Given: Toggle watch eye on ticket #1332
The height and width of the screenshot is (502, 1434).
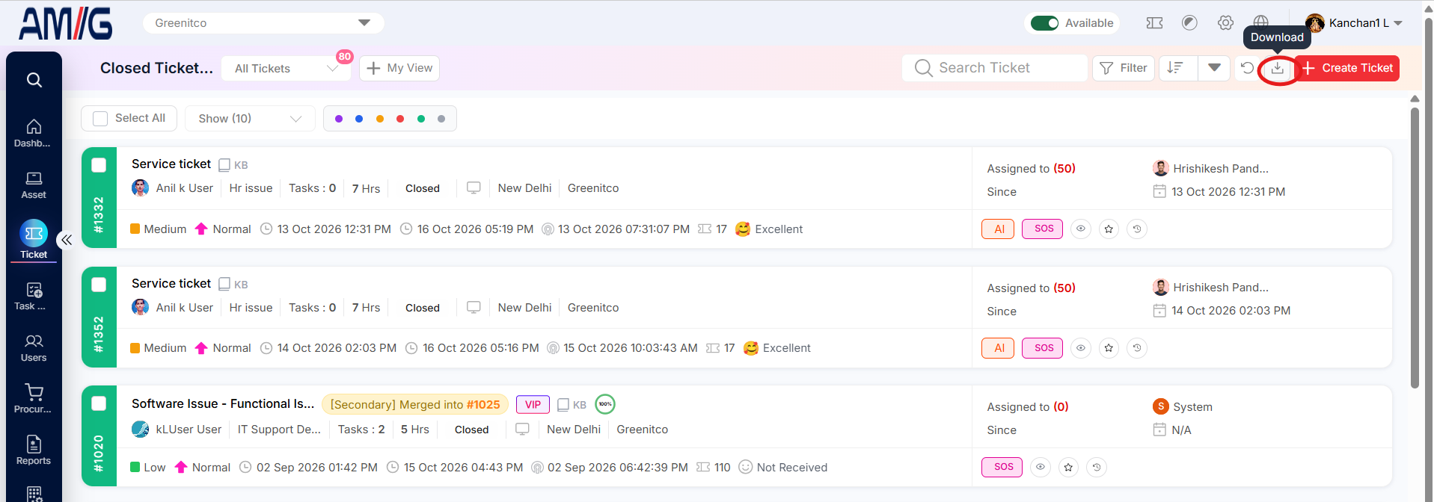Looking at the screenshot, I should (x=1080, y=229).
